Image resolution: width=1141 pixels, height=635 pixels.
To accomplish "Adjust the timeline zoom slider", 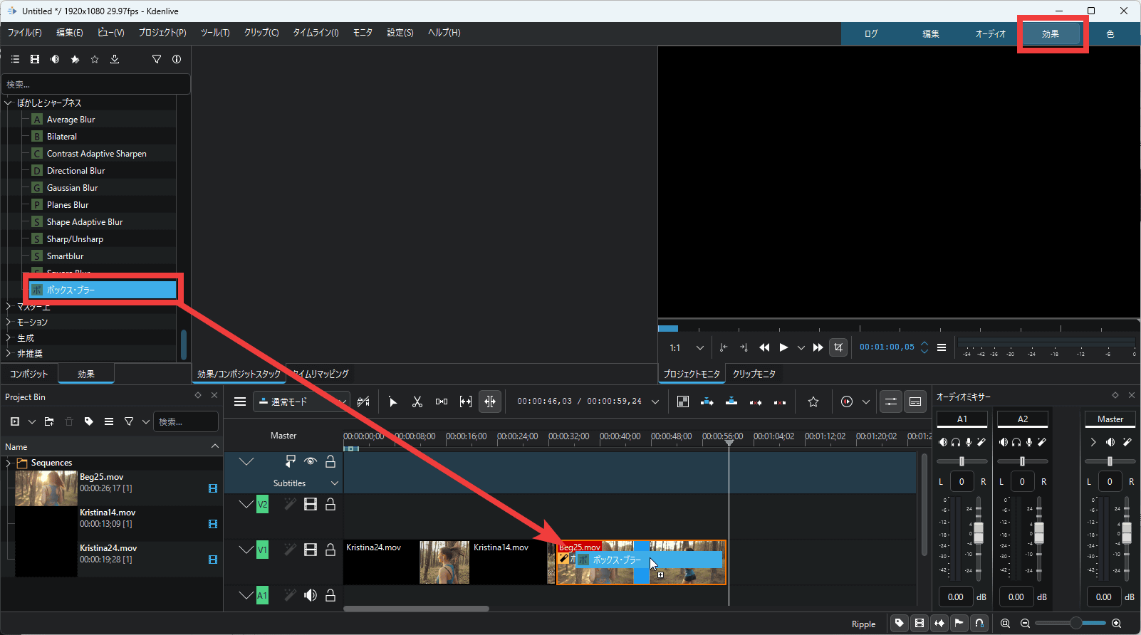I will point(1075,624).
